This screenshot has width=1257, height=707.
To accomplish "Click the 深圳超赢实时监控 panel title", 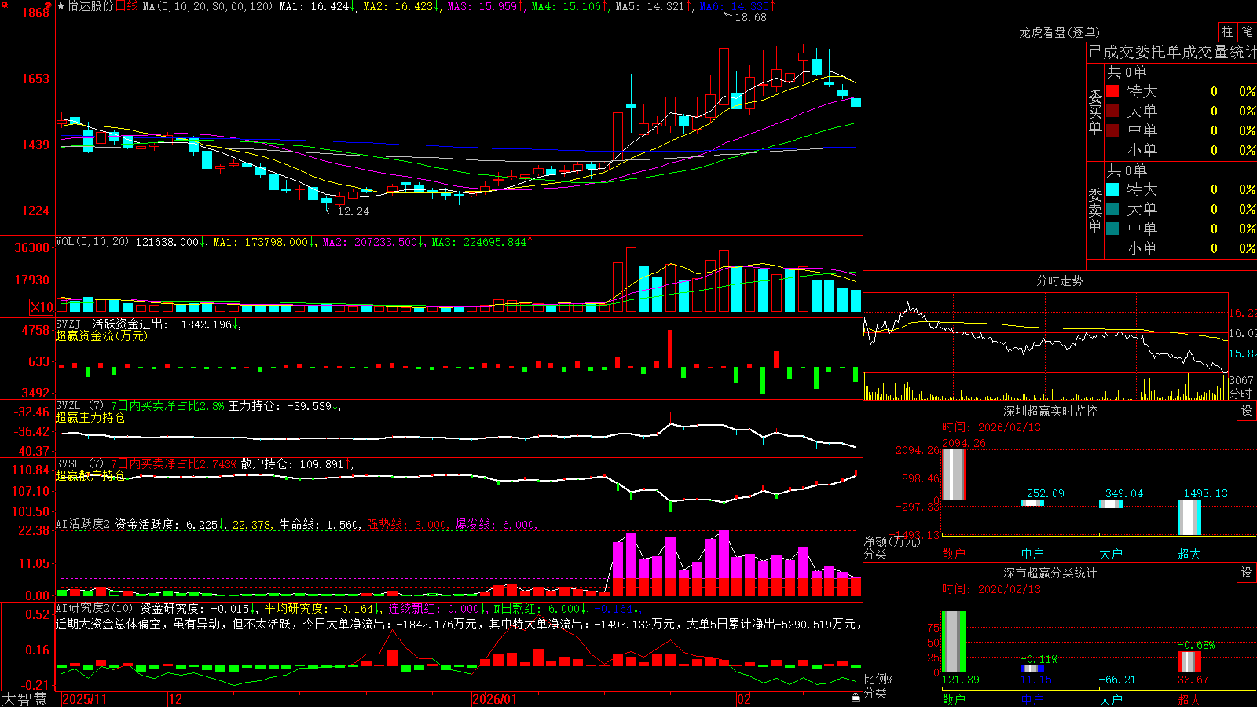I will click(1050, 411).
